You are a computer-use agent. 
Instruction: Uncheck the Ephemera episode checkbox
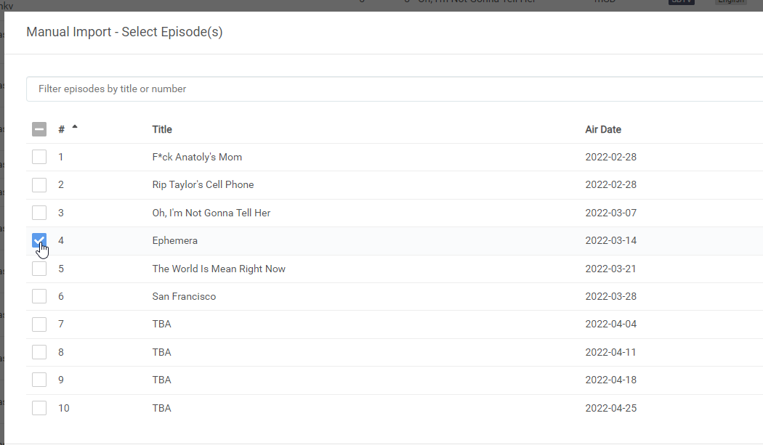(39, 240)
